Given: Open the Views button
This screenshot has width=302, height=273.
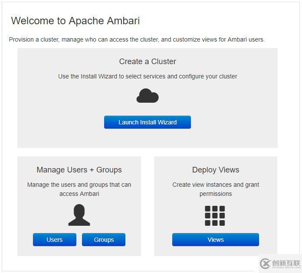Looking at the screenshot, I should pyautogui.click(x=216, y=240).
